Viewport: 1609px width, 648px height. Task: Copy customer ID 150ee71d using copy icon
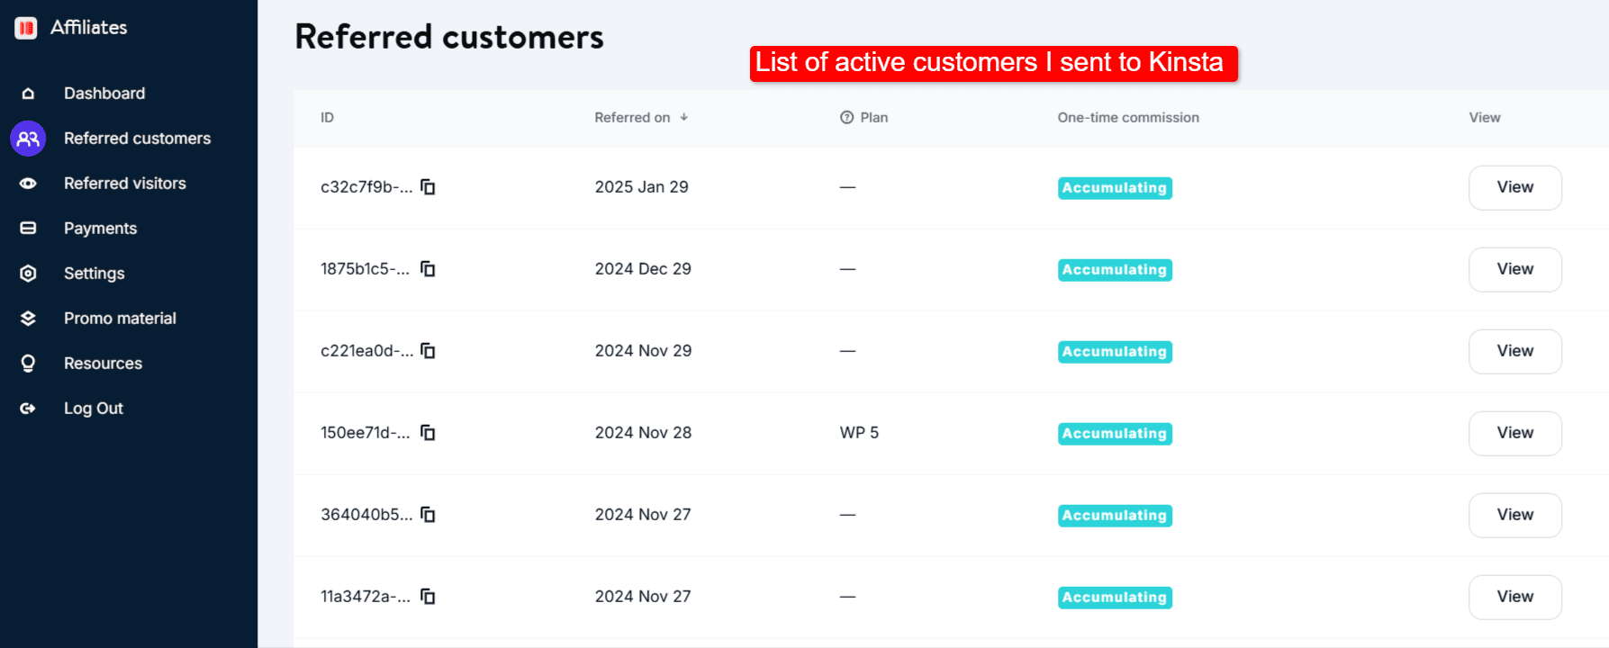[428, 433]
